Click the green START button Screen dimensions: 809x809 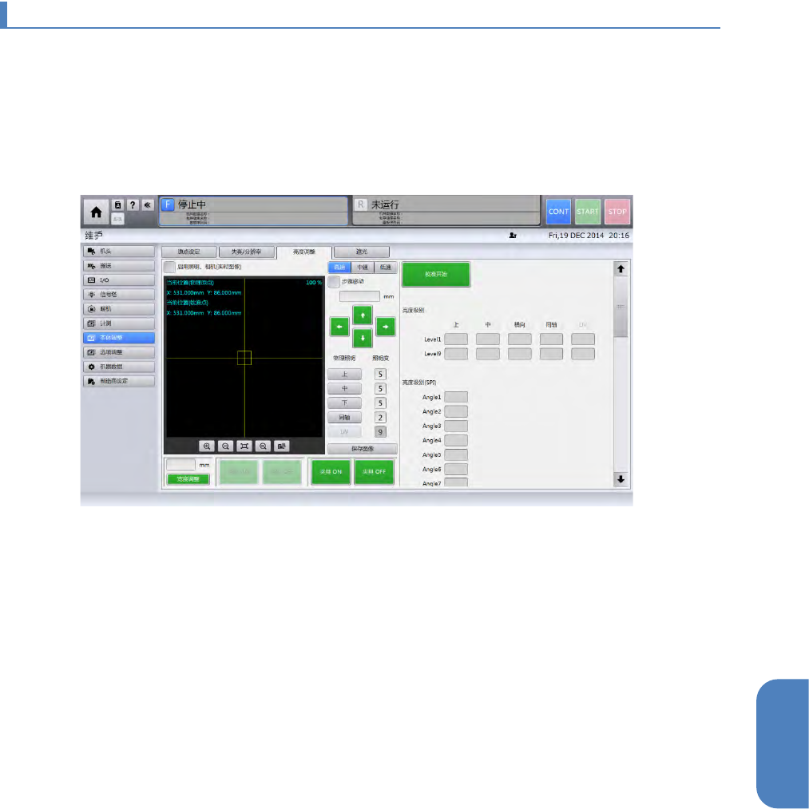588,212
